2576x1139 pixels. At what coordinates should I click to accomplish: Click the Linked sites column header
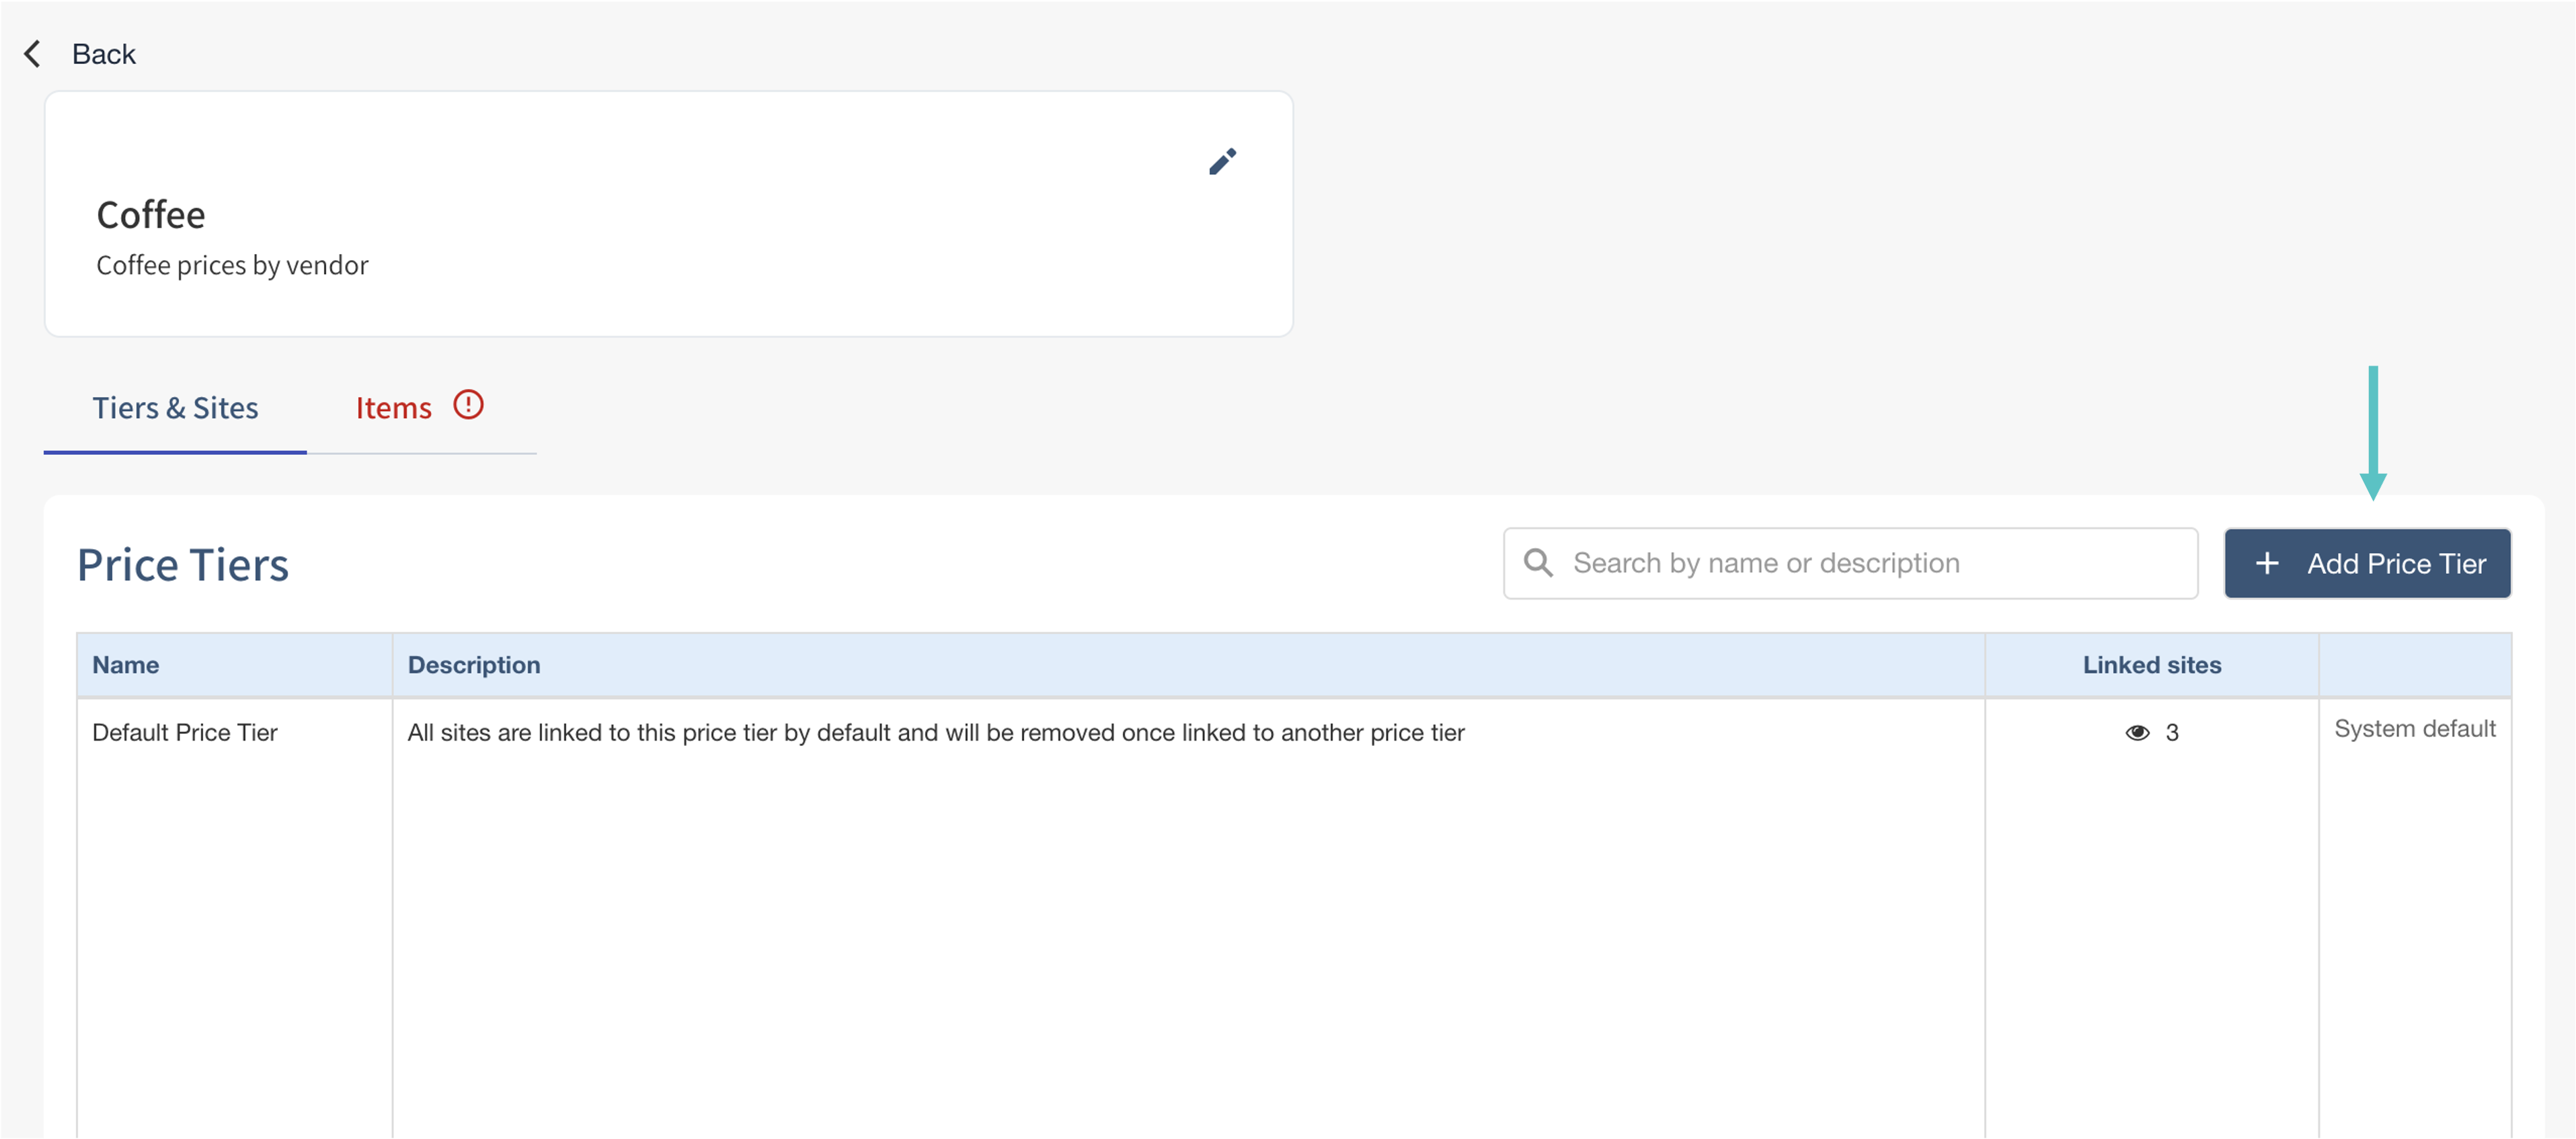tap(2151, 665)
